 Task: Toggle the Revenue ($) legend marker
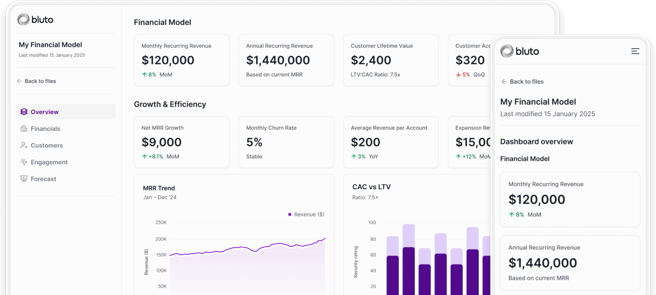pos(290,214)
